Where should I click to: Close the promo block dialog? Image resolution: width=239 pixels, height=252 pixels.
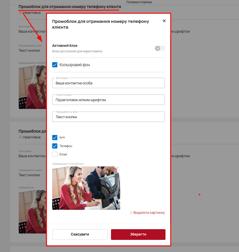[x=164, y=21]
